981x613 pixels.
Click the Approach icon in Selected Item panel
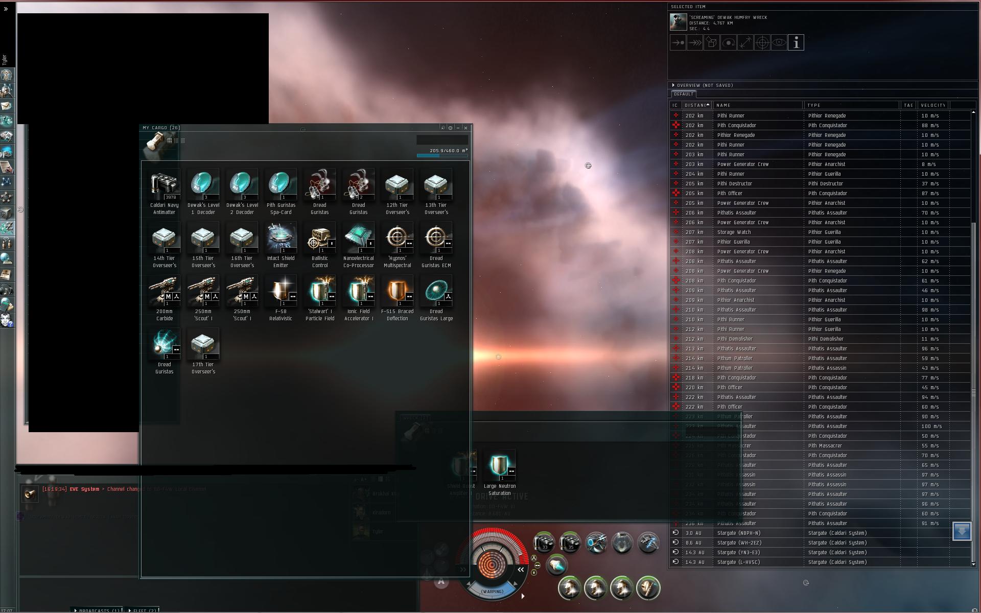click(678, 43)
